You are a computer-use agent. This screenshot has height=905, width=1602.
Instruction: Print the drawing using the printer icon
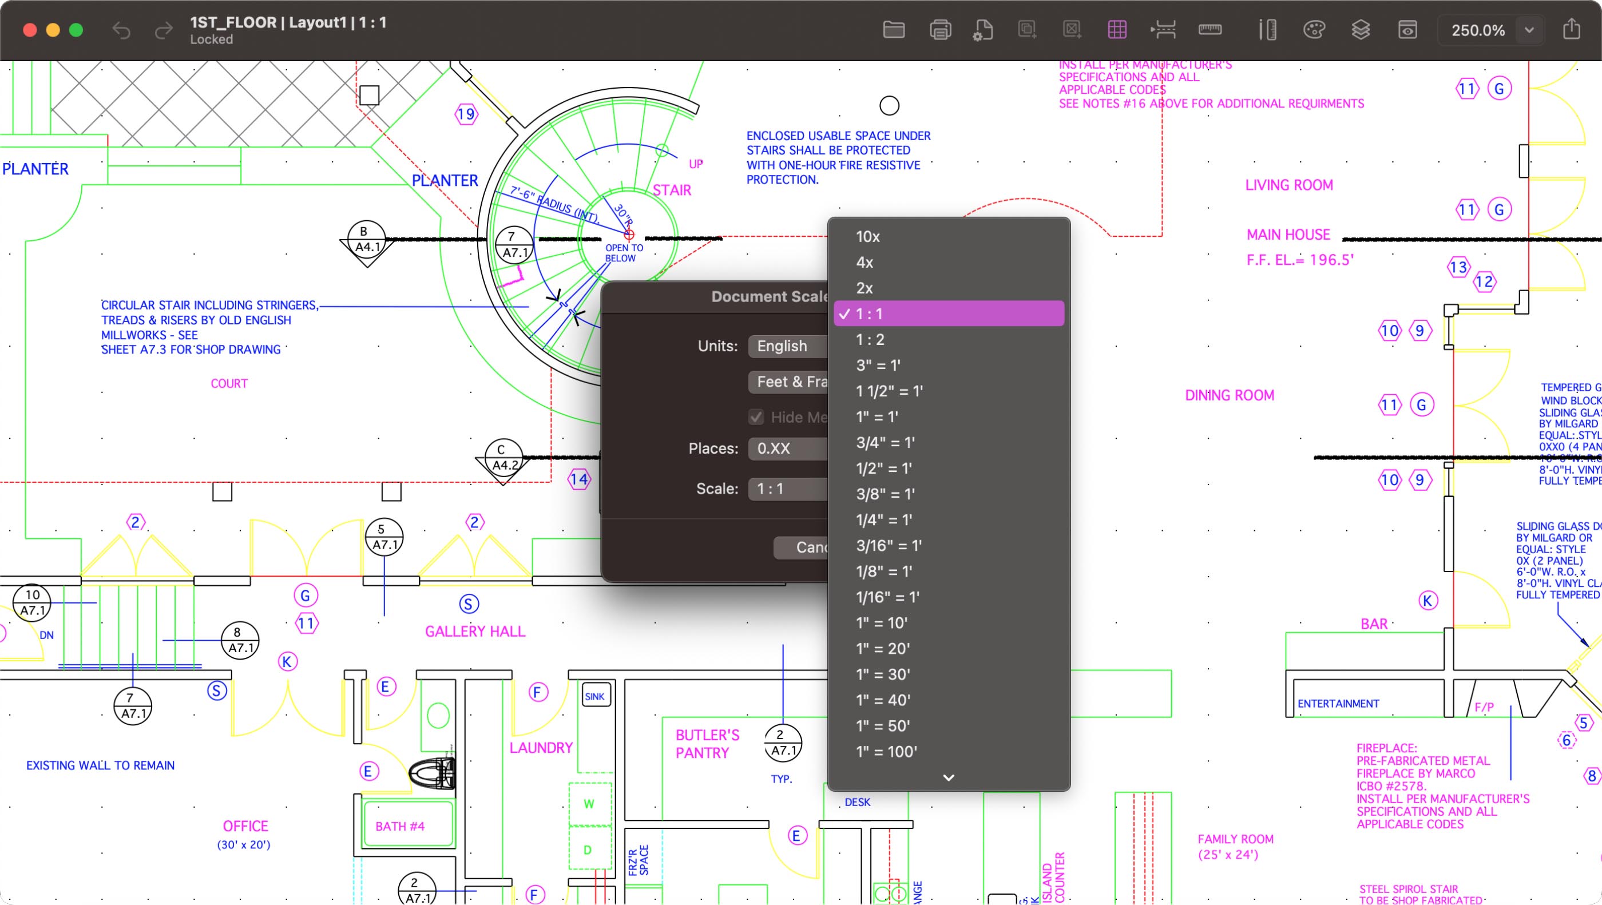(940, 29)
